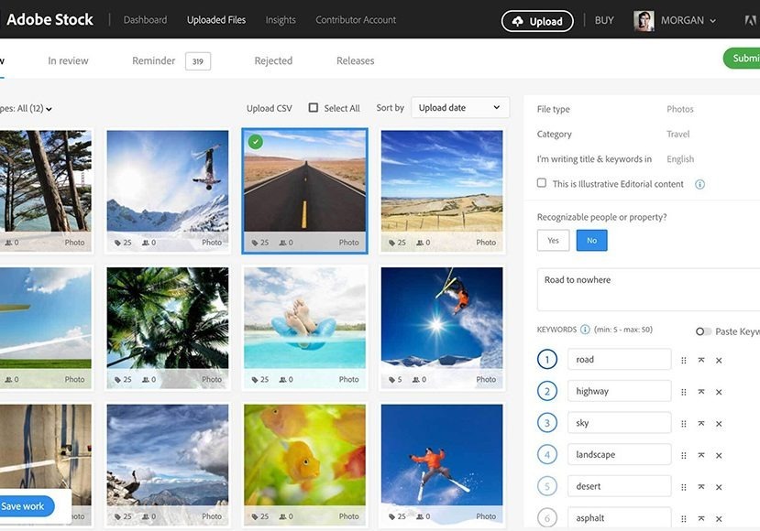Click the Adobe logo icon in header
The width and height of the screenshot is (760, 531).
751,20
